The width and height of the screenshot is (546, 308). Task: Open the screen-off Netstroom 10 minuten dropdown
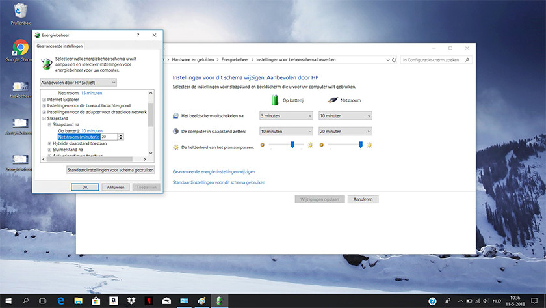(345, 115)
